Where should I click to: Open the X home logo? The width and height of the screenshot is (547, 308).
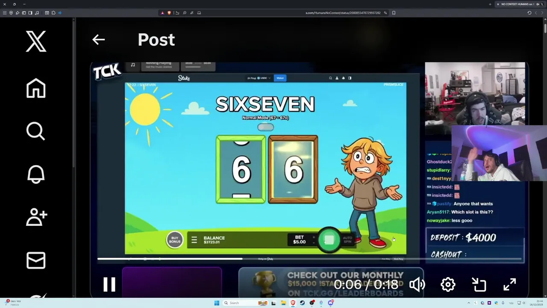[x=36, y=41]
